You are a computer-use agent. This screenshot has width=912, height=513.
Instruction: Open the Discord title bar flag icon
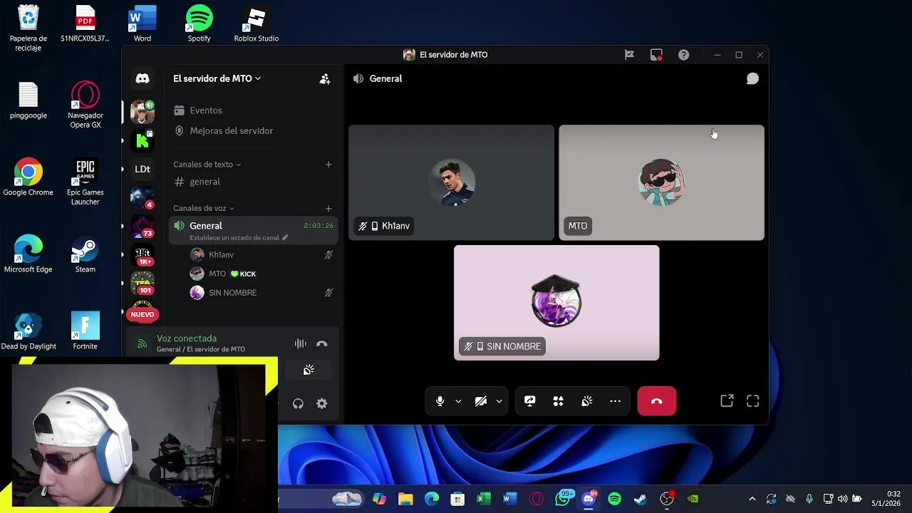(x=629, y=55)
